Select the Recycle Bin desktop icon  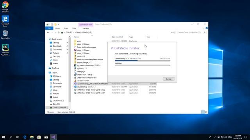click(5, 35)
